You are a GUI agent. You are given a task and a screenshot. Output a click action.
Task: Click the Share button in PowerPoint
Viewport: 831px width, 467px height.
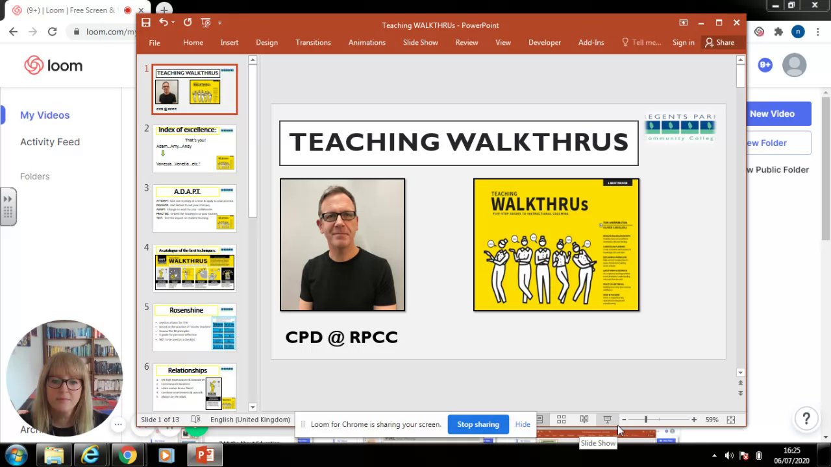720,42
